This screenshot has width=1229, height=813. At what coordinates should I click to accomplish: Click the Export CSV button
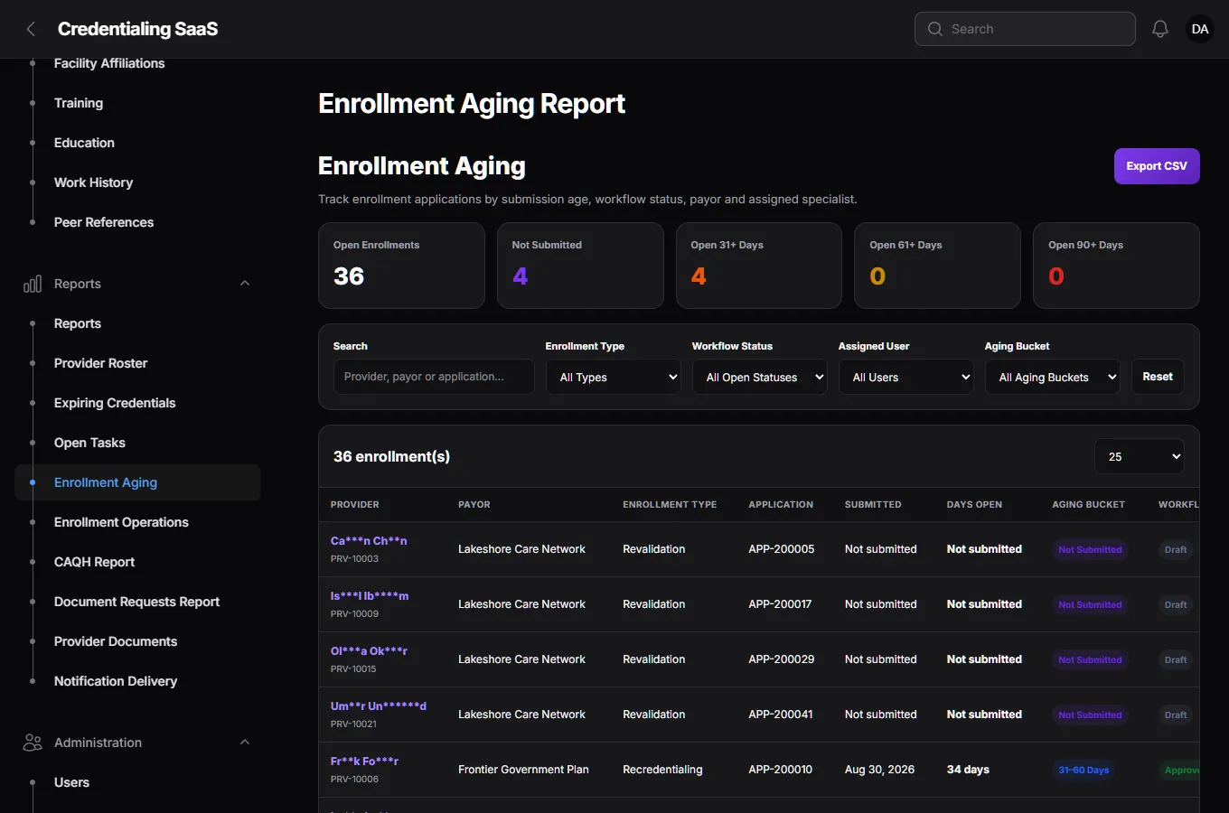(x=1157, y=166)
